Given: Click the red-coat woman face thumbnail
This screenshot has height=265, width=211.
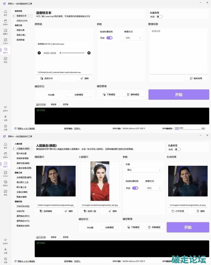Looking at the screenshot, I should point(100,181).
